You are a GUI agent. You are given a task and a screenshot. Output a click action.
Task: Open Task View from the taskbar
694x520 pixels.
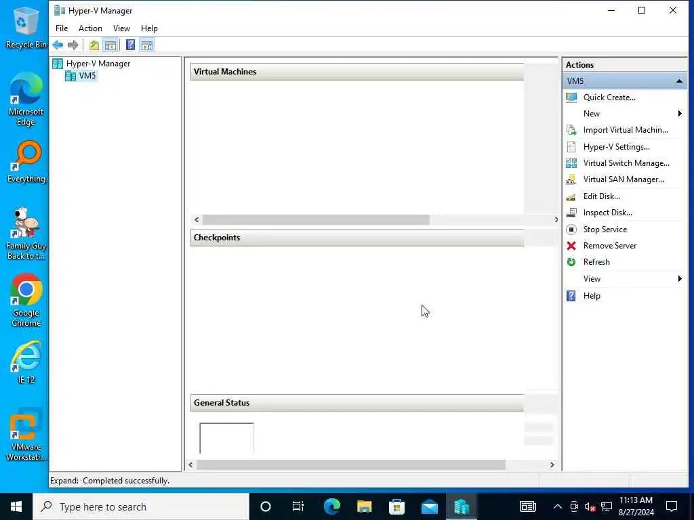[298, 506]
